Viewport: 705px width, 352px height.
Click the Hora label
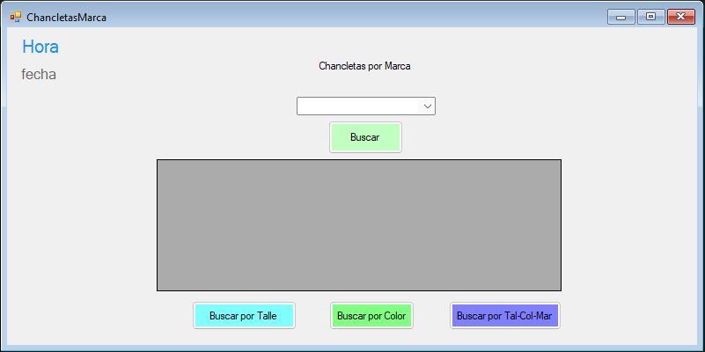coord(40,47)
